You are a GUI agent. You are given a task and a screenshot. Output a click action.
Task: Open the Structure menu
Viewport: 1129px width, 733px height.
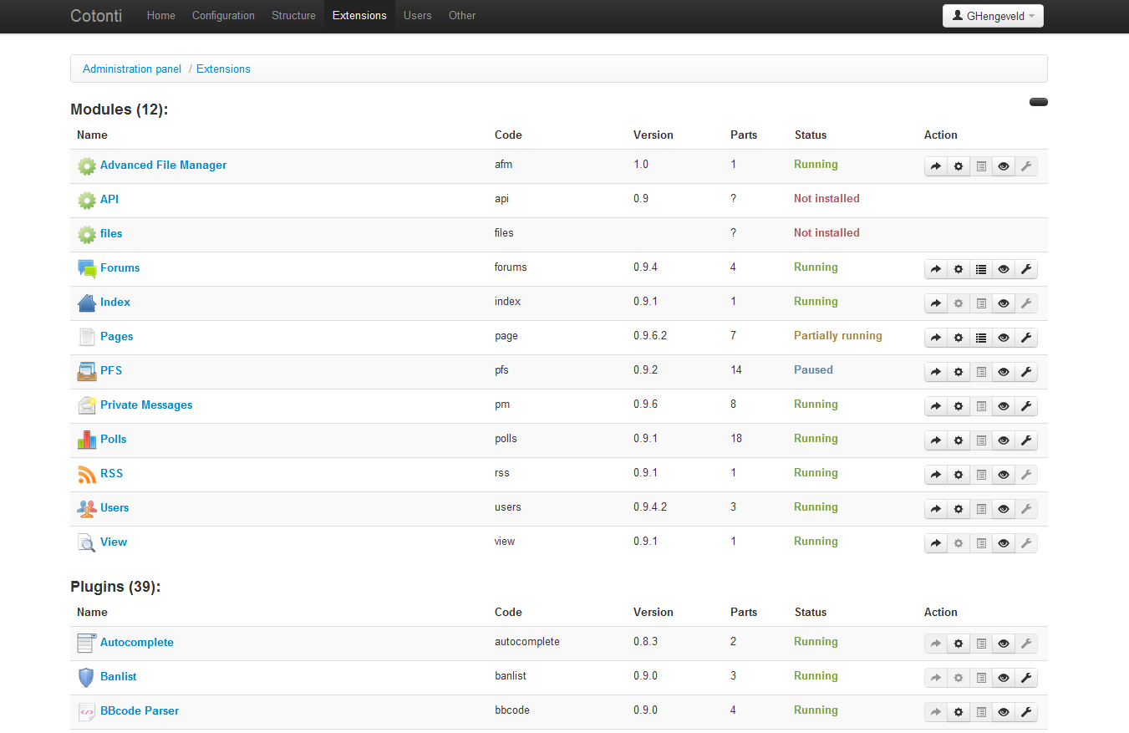click(293, 16)
